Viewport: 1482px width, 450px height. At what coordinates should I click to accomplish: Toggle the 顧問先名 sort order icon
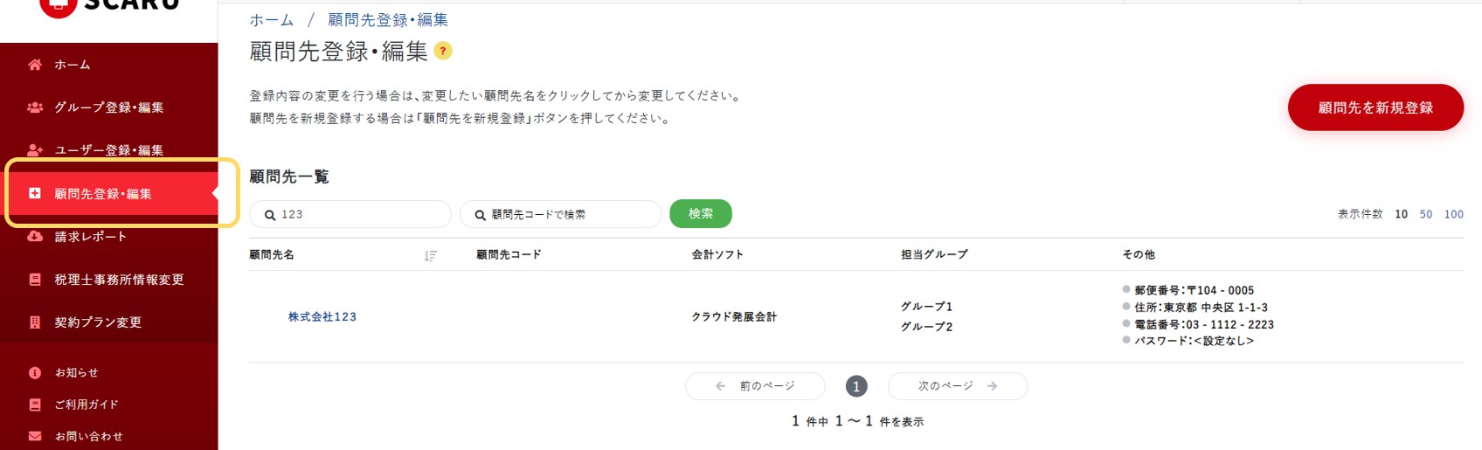pyautogui.click(x=430, y=255)
